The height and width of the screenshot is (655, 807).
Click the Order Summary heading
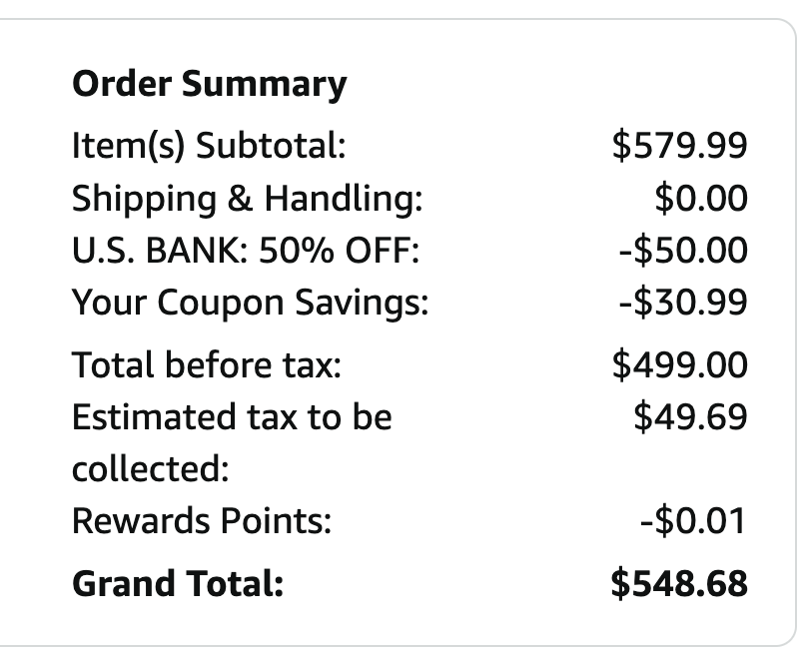[x=209, y=84]
